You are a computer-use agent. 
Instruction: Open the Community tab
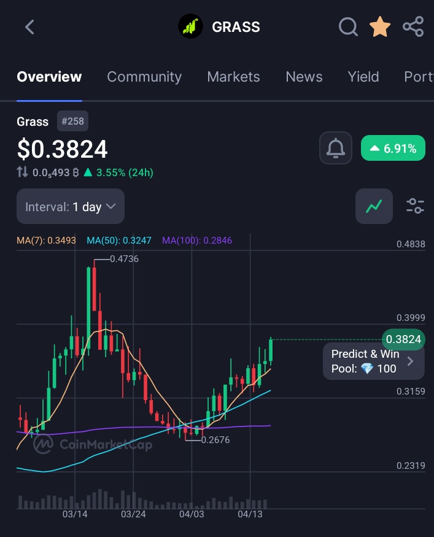click(144, 77)
